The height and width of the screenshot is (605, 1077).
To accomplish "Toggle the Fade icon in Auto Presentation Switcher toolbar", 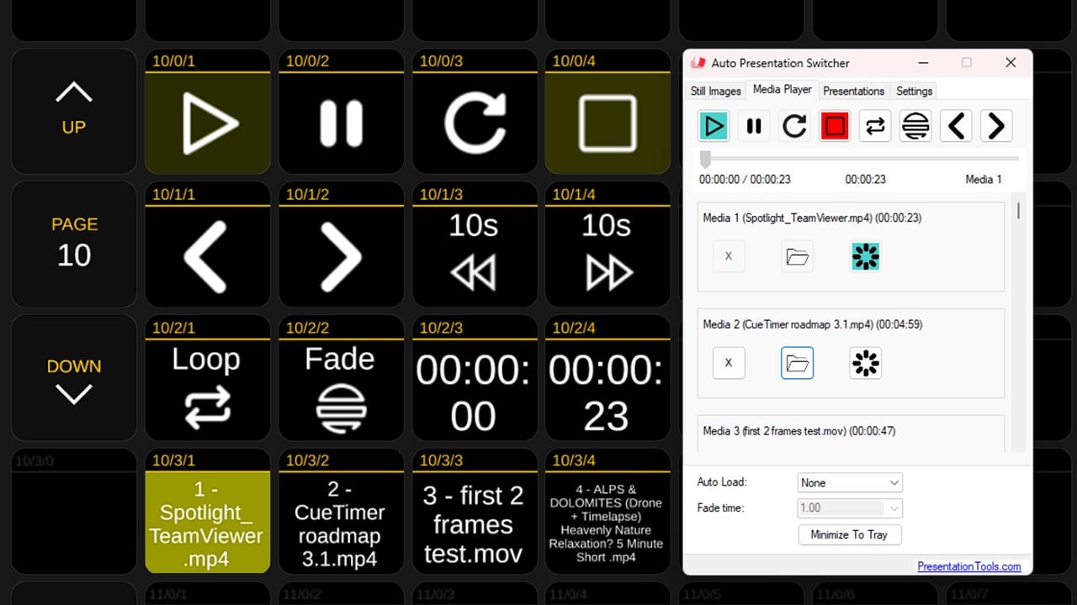I will coord(915,126).
